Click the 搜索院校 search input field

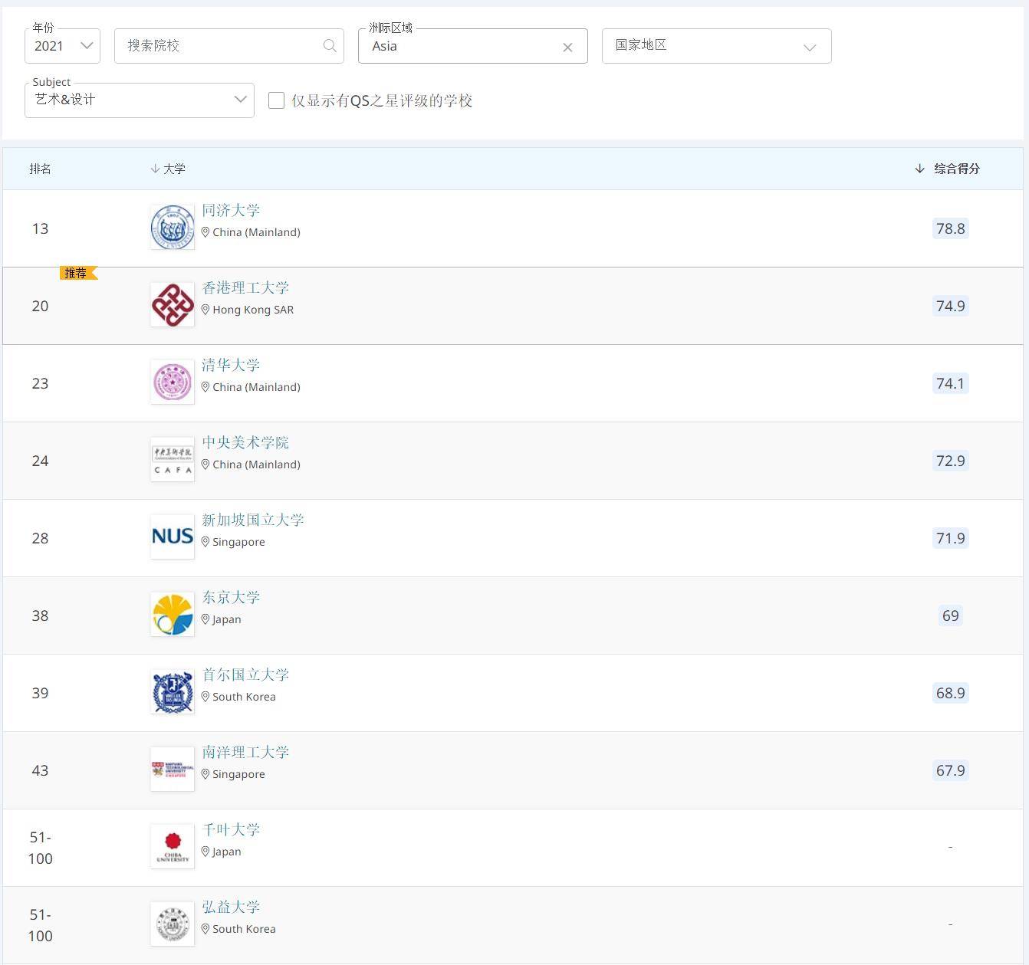point(228,46)
